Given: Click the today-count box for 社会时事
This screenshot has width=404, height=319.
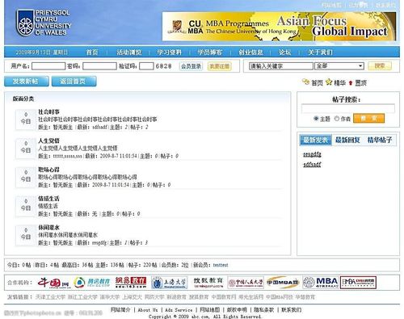Looking at the screenshot, I should 26,119.
